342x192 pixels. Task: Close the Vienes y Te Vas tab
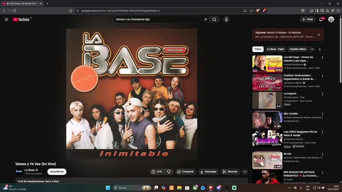(41, 3)
